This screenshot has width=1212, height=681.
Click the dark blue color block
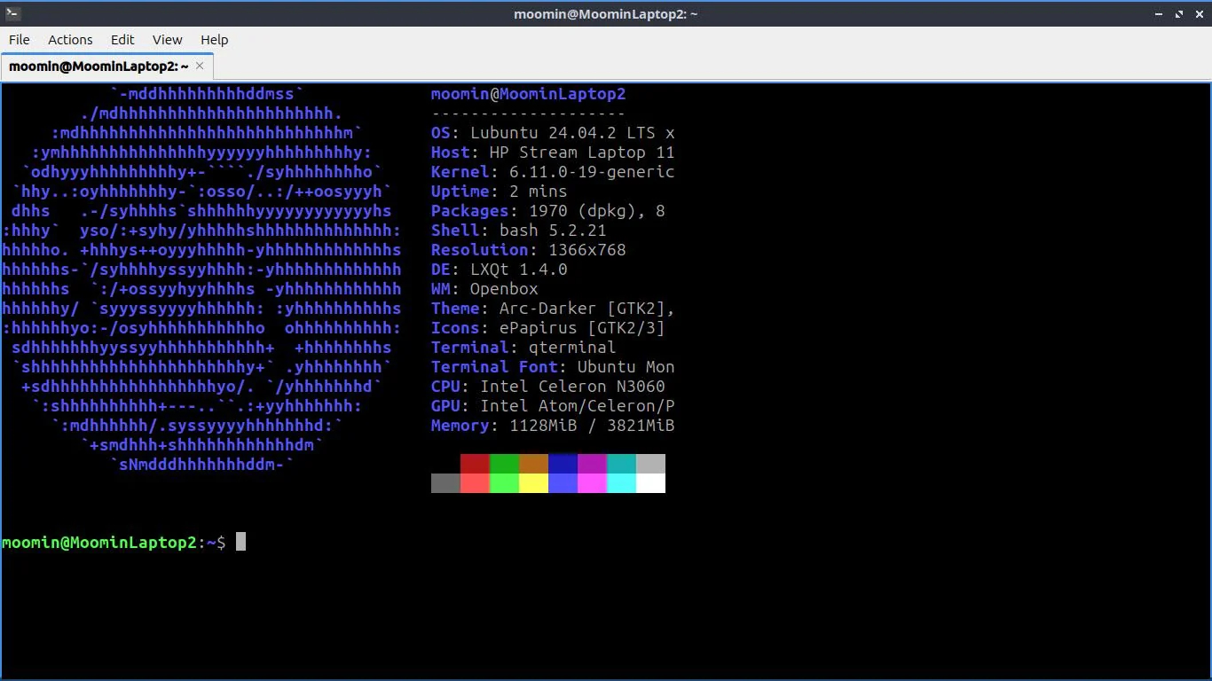point(563,464)
